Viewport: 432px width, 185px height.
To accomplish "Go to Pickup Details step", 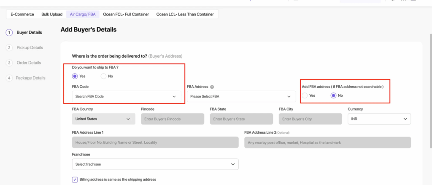I will coord(30,48).
